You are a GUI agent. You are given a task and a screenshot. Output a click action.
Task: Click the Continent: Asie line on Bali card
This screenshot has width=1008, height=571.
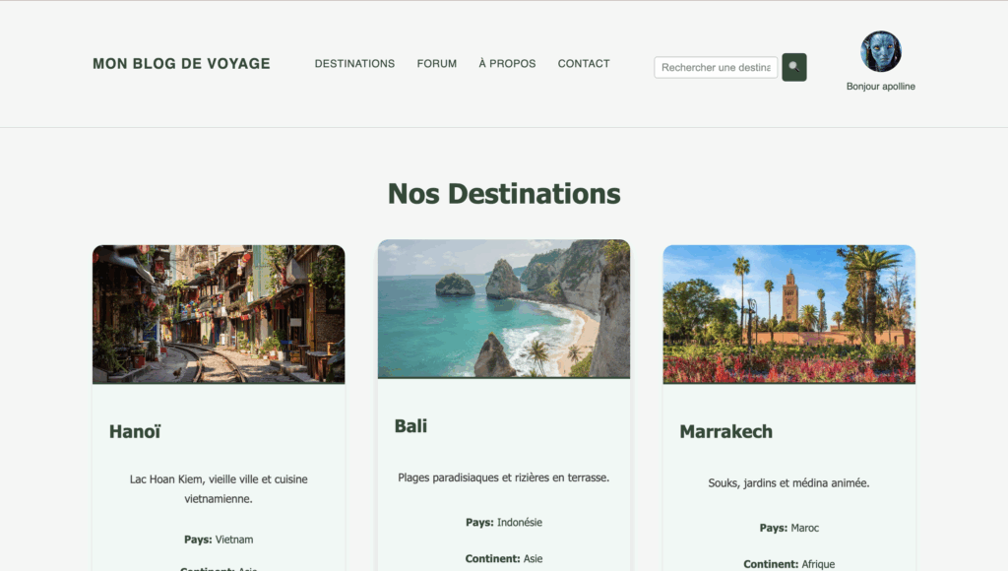coord(504,559)
